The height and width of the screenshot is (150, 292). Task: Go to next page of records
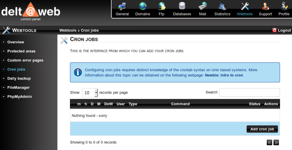pyautogui.click(x=276, y=142)
